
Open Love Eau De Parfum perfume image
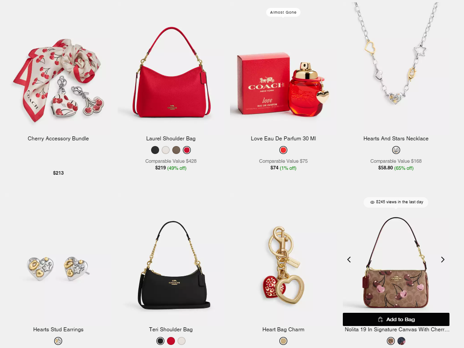[283, 84]
